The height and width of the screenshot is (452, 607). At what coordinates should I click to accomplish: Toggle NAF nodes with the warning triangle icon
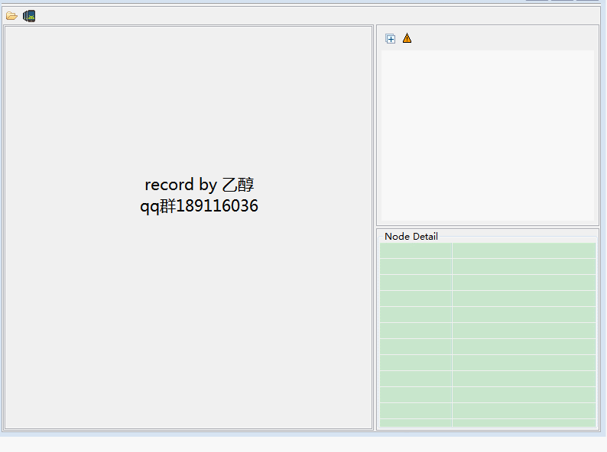tap(407, 38)
